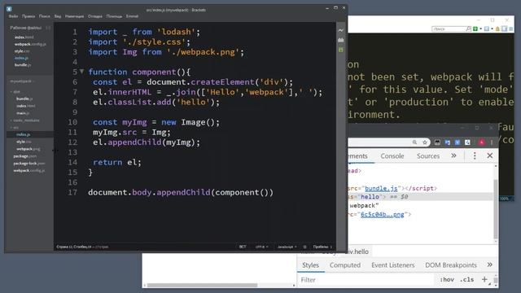Image resolution: width=521 pixels, height=293 pixels.
Task: Click the zoom icon in Chrome address bar
Action: click(414, 142)
